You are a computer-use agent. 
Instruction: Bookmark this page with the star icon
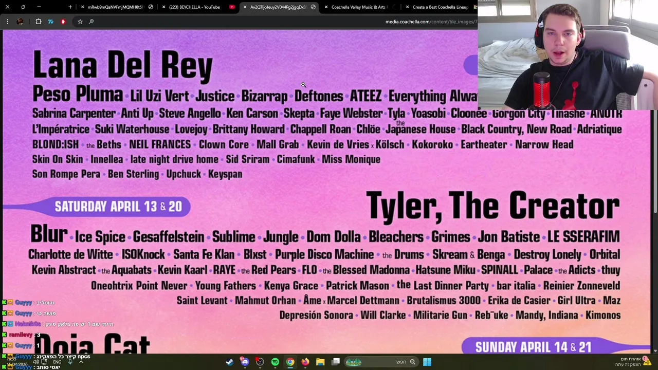(80, 22)
